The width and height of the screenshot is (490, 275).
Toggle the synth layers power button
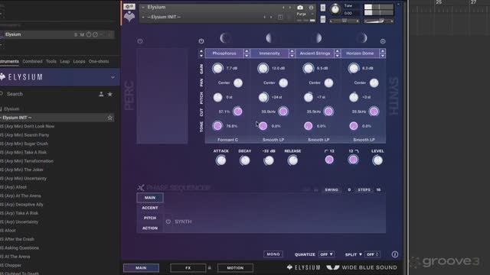[201, 41]
